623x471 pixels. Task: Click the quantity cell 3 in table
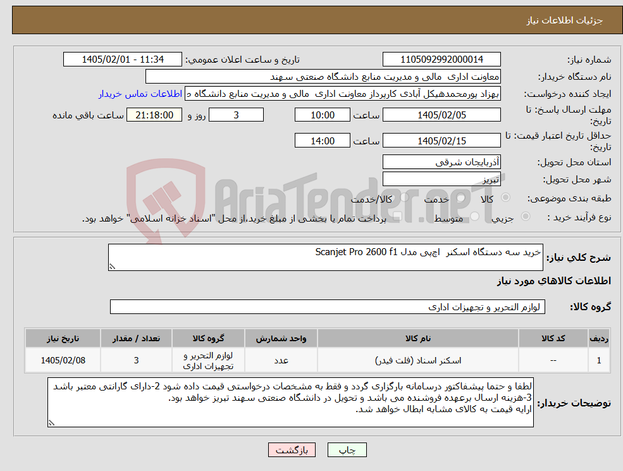tap(136, 360)
